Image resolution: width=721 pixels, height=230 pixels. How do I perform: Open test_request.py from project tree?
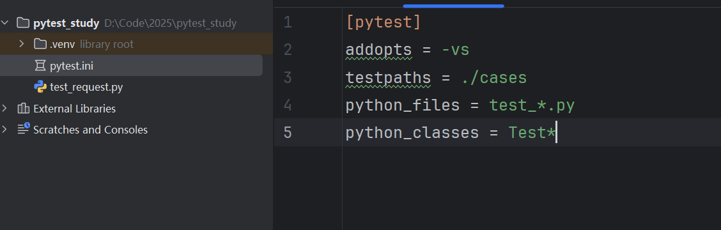(86, 87)
